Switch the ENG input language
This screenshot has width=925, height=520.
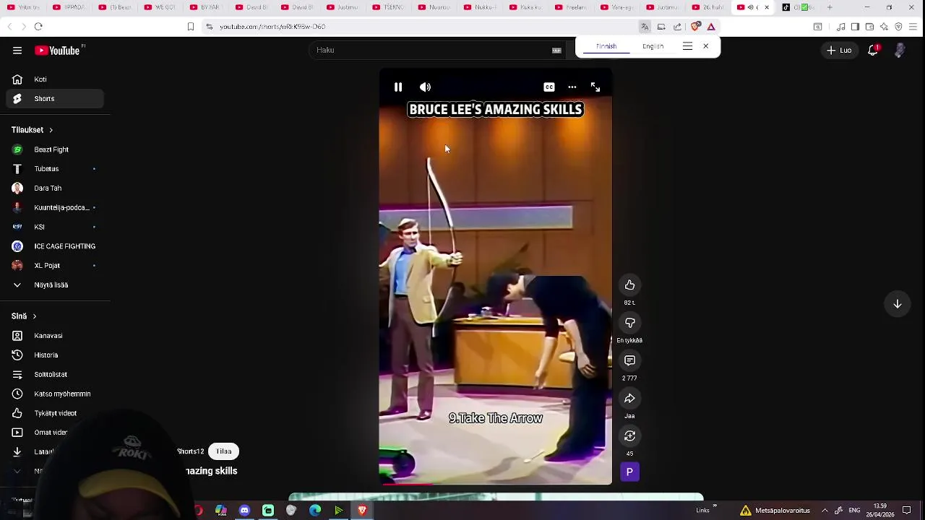coord(854,511)
